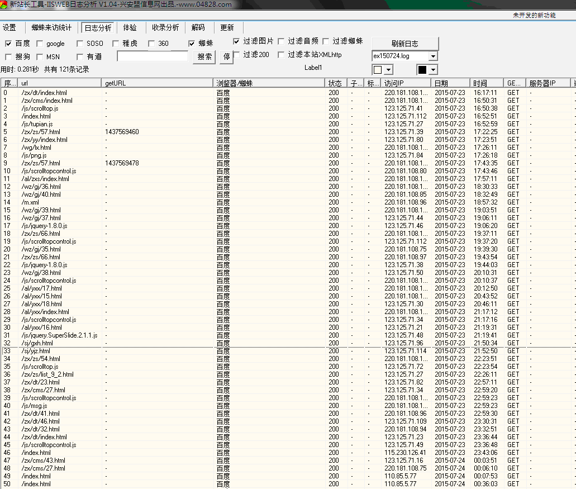Screen dimensions: 576x489
Task: Check the 有道 checkbox
Action: pyautogui.click(x=80, y=57)
